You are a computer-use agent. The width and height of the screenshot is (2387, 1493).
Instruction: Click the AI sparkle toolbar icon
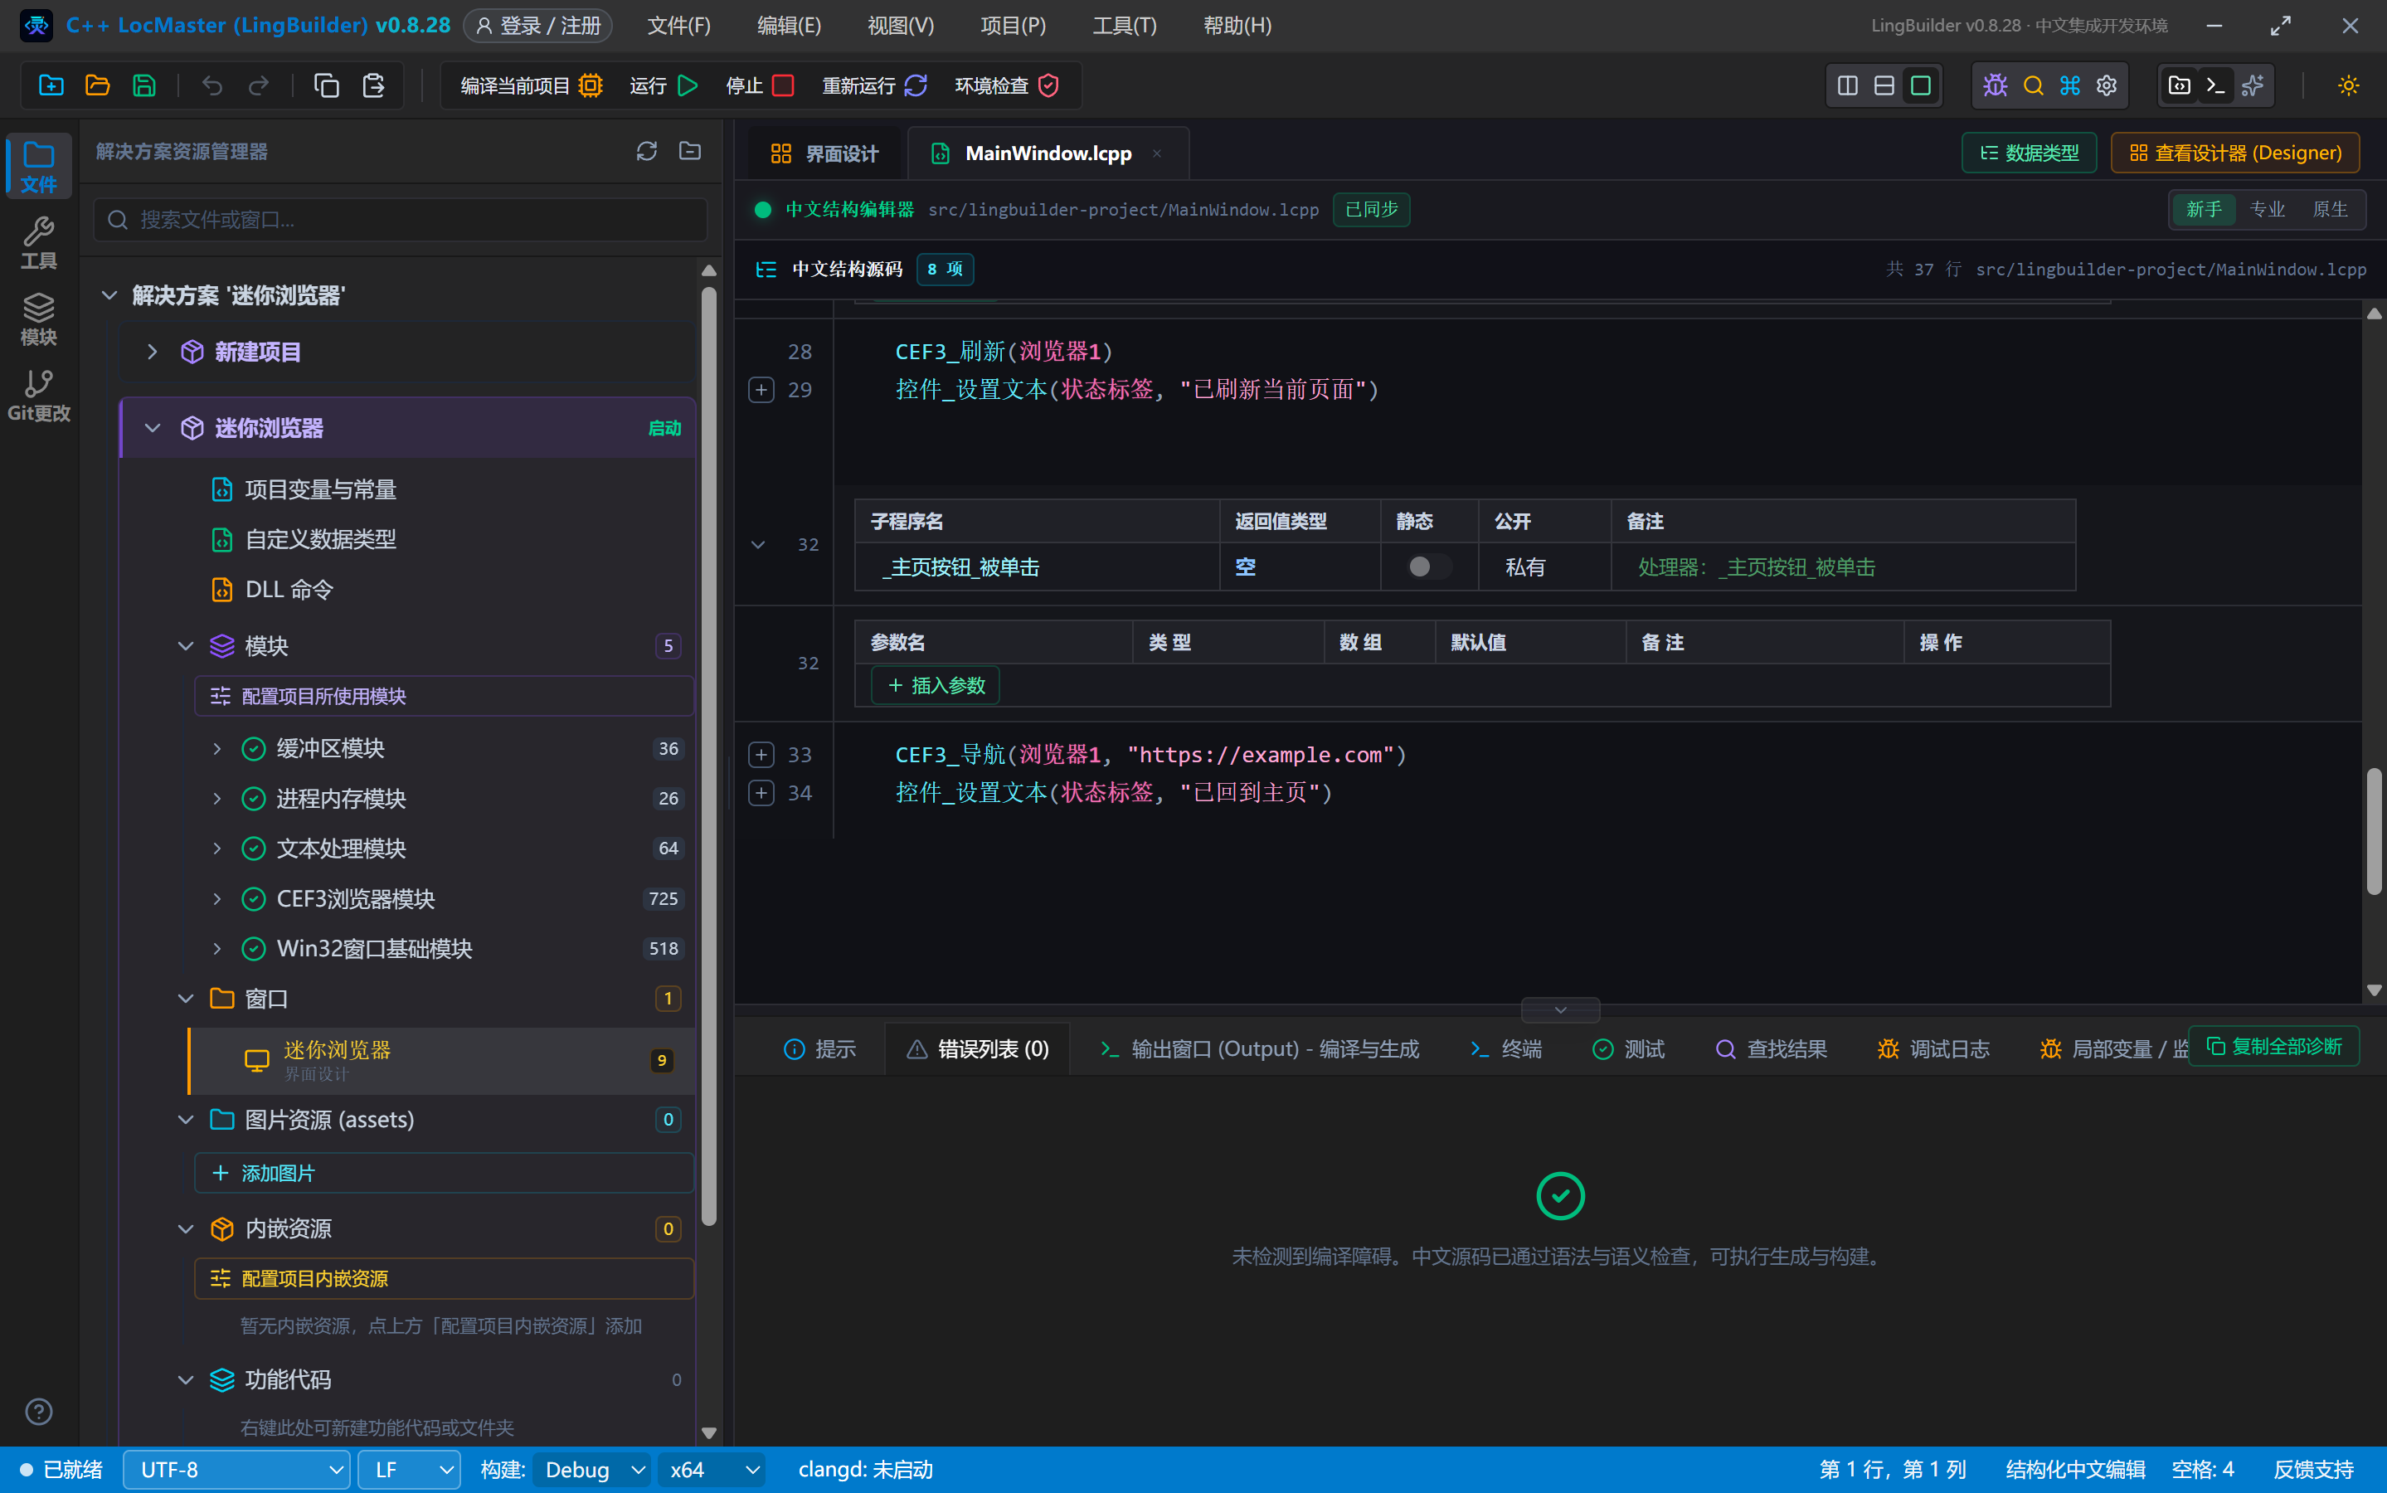coord(2253,86)
